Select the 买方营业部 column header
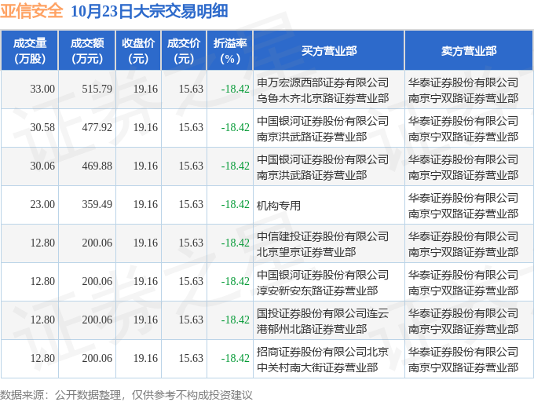 click(x=329, y=51)
